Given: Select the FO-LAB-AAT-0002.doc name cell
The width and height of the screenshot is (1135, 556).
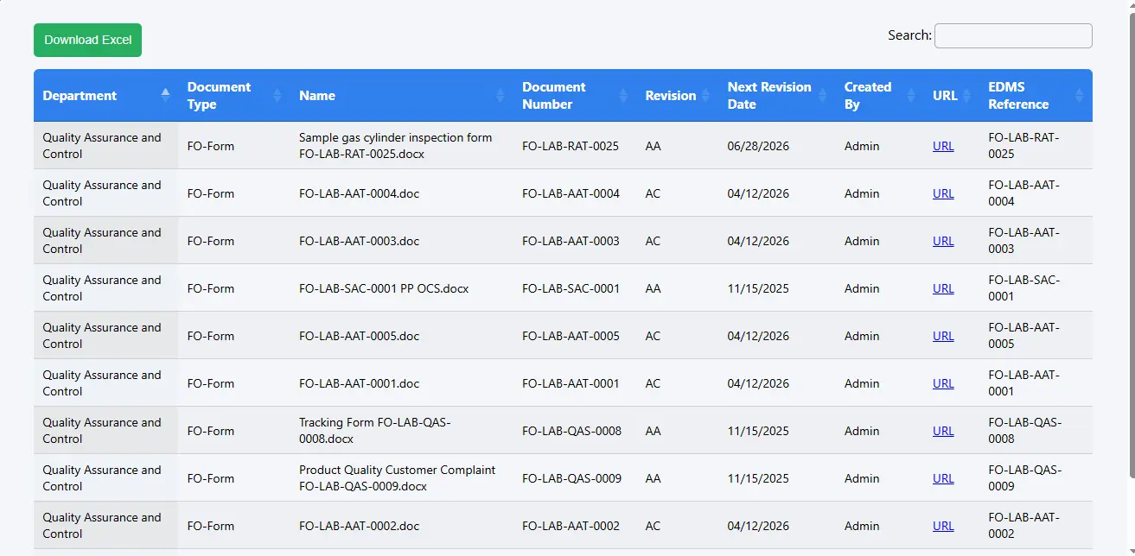Looking at the screenshot, I should coord(359,526).
